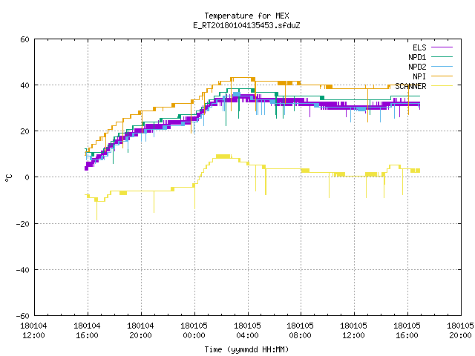The height and width of the screenshot is (356, 475).
Task: Click the y-axis value -20
Action: coord(23,224)
